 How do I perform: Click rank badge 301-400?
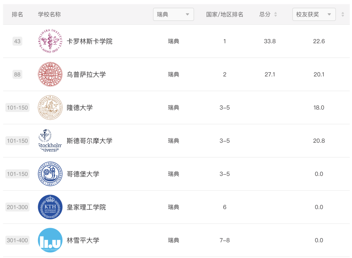pyautogui.click(x=17, y=240)
